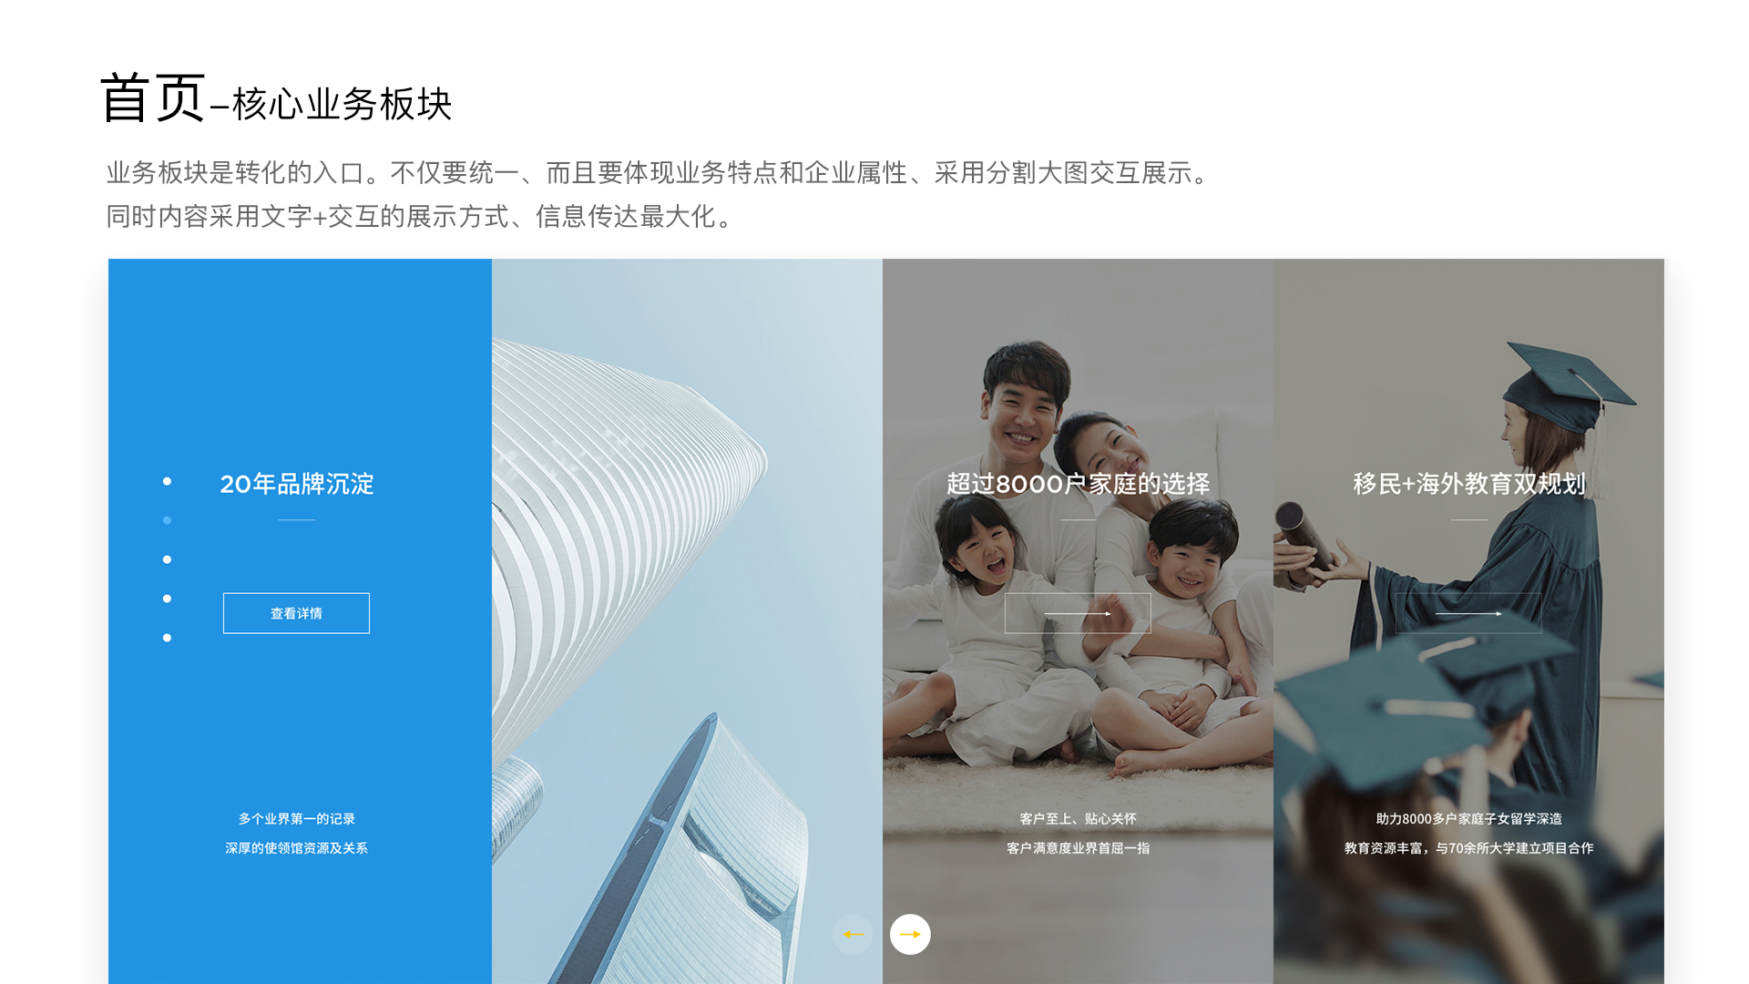This screenshot has height=984, width=1749.
Task: Select the third pagination dot
Action: click(x=167, y=559)
